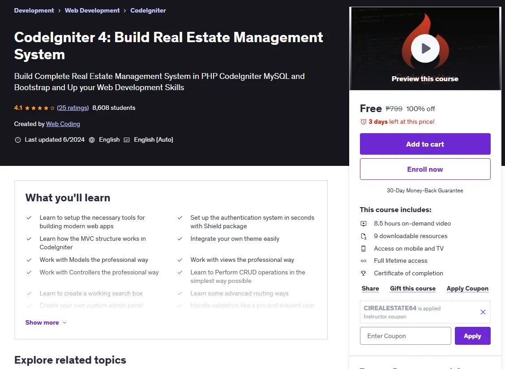Click Certificate of completion text
The width and height of the screenshot is (505, 369).
[x=408, y=273]
